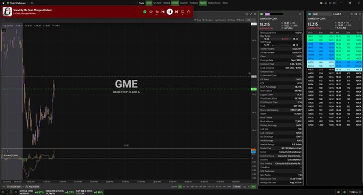The image size is (363, 195).
Task: Click the Draw button in chart toolbar
Action: [198, 20]
